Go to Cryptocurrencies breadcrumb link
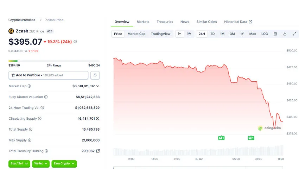The height and width of the screenshot is (169, 299). pos(22,20)
